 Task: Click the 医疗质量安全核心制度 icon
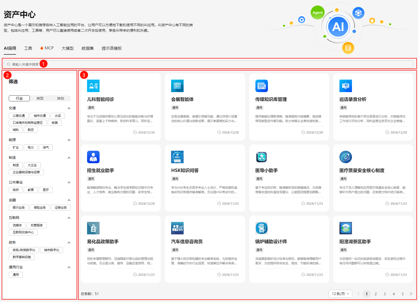[x=345, y=157]
